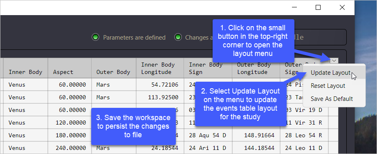Image resolution: width=377 pixels, height=154 pixels.
Task: Select the 148.91664 outer longitude cell
Action: 256,135
